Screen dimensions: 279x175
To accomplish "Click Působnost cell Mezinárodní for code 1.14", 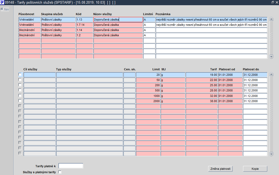I will tap(29, 30).
